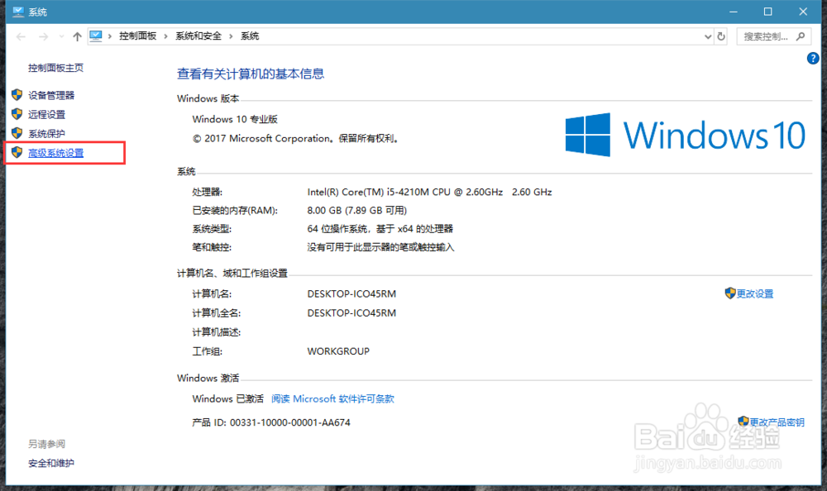Screen dimensions: 827x491
Task: Click 更改设置 change settings link
Action: [x=755, y=293]
